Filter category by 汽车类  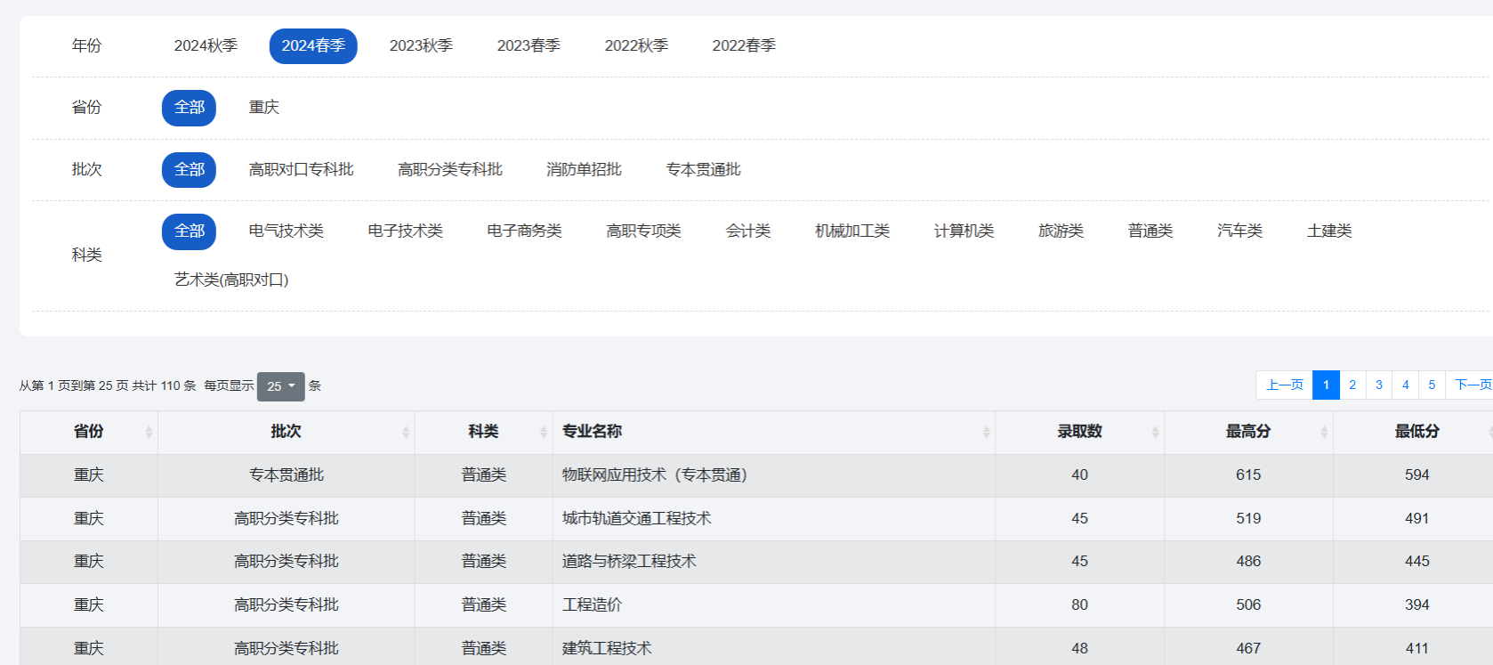(x=1240, y=231)
